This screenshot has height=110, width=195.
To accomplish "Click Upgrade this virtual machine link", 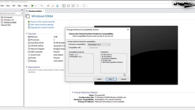I will point(42,28).
